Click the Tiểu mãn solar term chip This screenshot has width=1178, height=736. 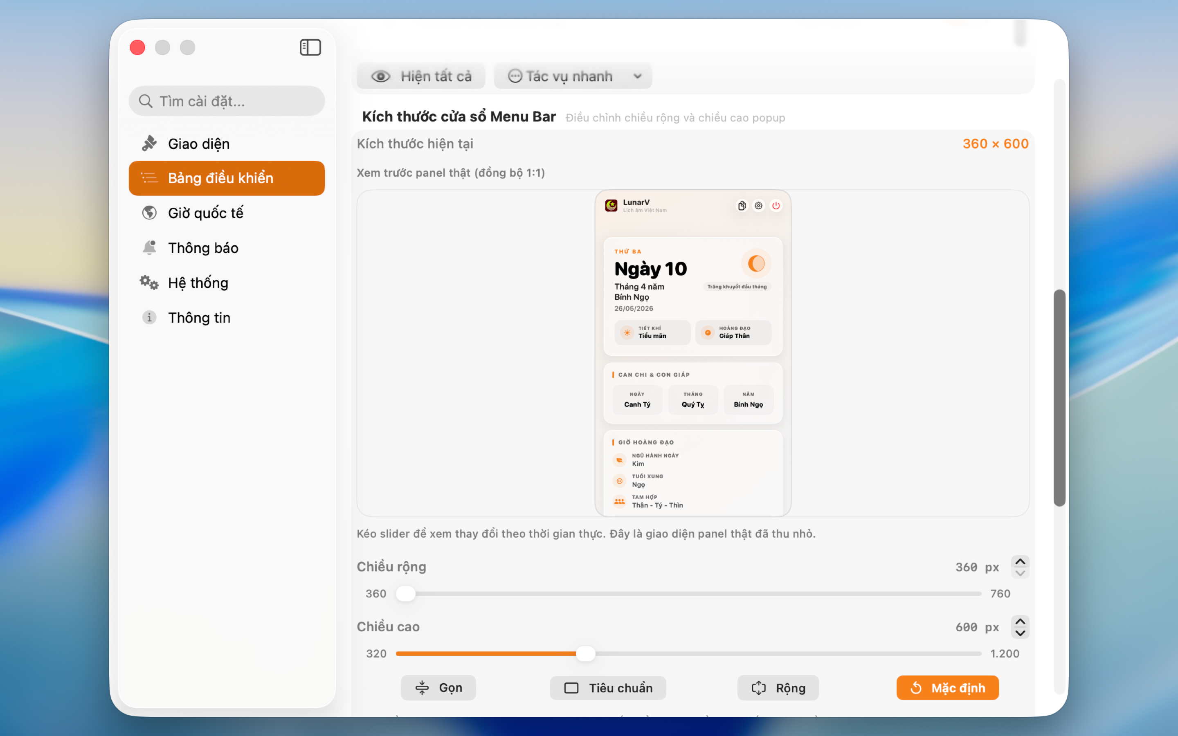coord(652,332)
